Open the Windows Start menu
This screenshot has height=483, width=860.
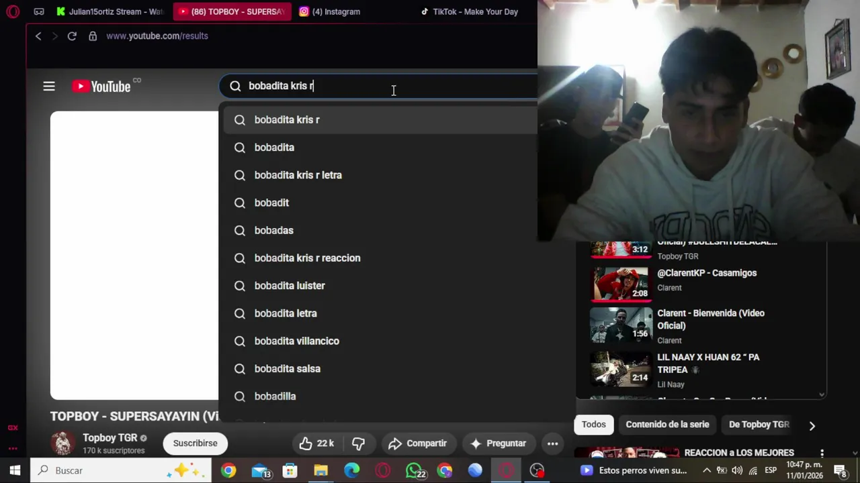(15, 470)
